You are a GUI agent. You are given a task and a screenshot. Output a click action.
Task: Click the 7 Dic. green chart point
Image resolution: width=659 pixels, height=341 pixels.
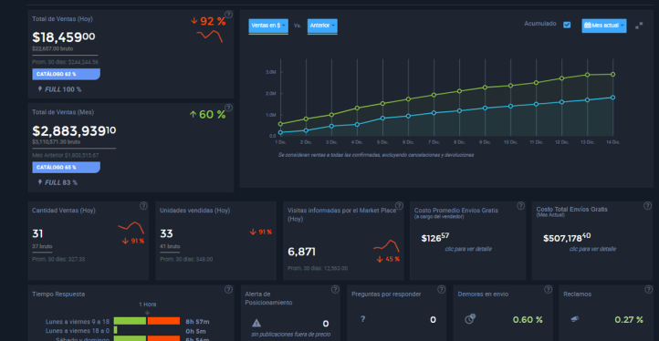(434, 95)
